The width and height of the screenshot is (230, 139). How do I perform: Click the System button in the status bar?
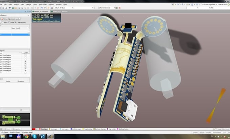click(x=195, y=132)
